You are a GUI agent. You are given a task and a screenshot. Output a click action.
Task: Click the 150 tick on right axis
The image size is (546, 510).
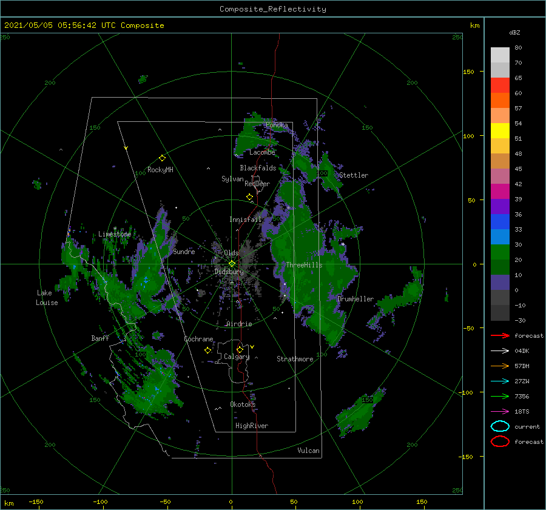tap(468, 72)
